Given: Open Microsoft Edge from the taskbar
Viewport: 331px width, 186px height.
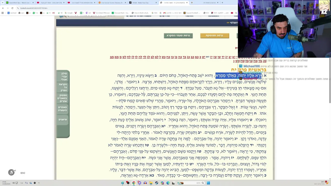Looking at the screenshot, I should click(168, 183).
